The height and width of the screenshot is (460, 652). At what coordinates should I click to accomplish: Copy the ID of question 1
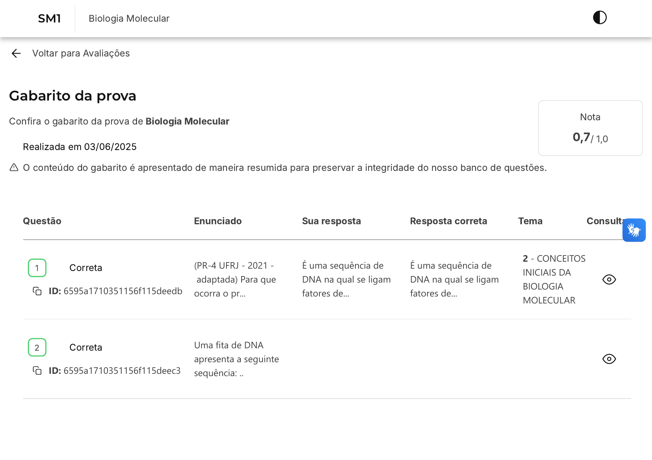click(x=37, y=291)
